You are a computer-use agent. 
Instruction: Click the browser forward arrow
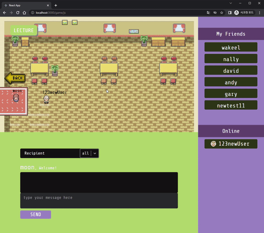click(11, 13)
